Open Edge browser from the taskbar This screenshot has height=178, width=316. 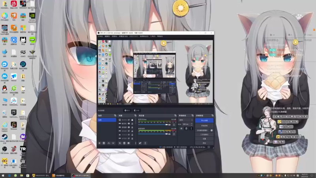point(9,176)
